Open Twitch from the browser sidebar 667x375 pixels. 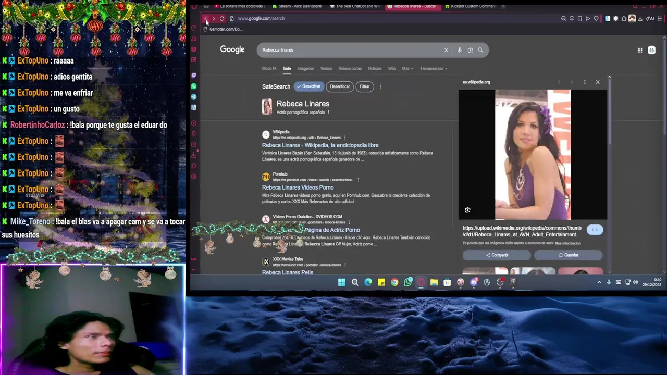[194, 76]
